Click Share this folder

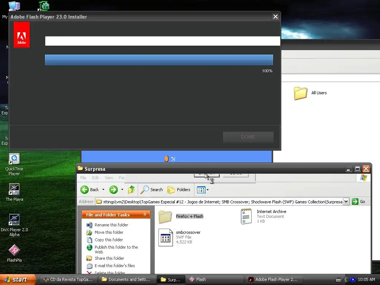(x=109, y=258)
